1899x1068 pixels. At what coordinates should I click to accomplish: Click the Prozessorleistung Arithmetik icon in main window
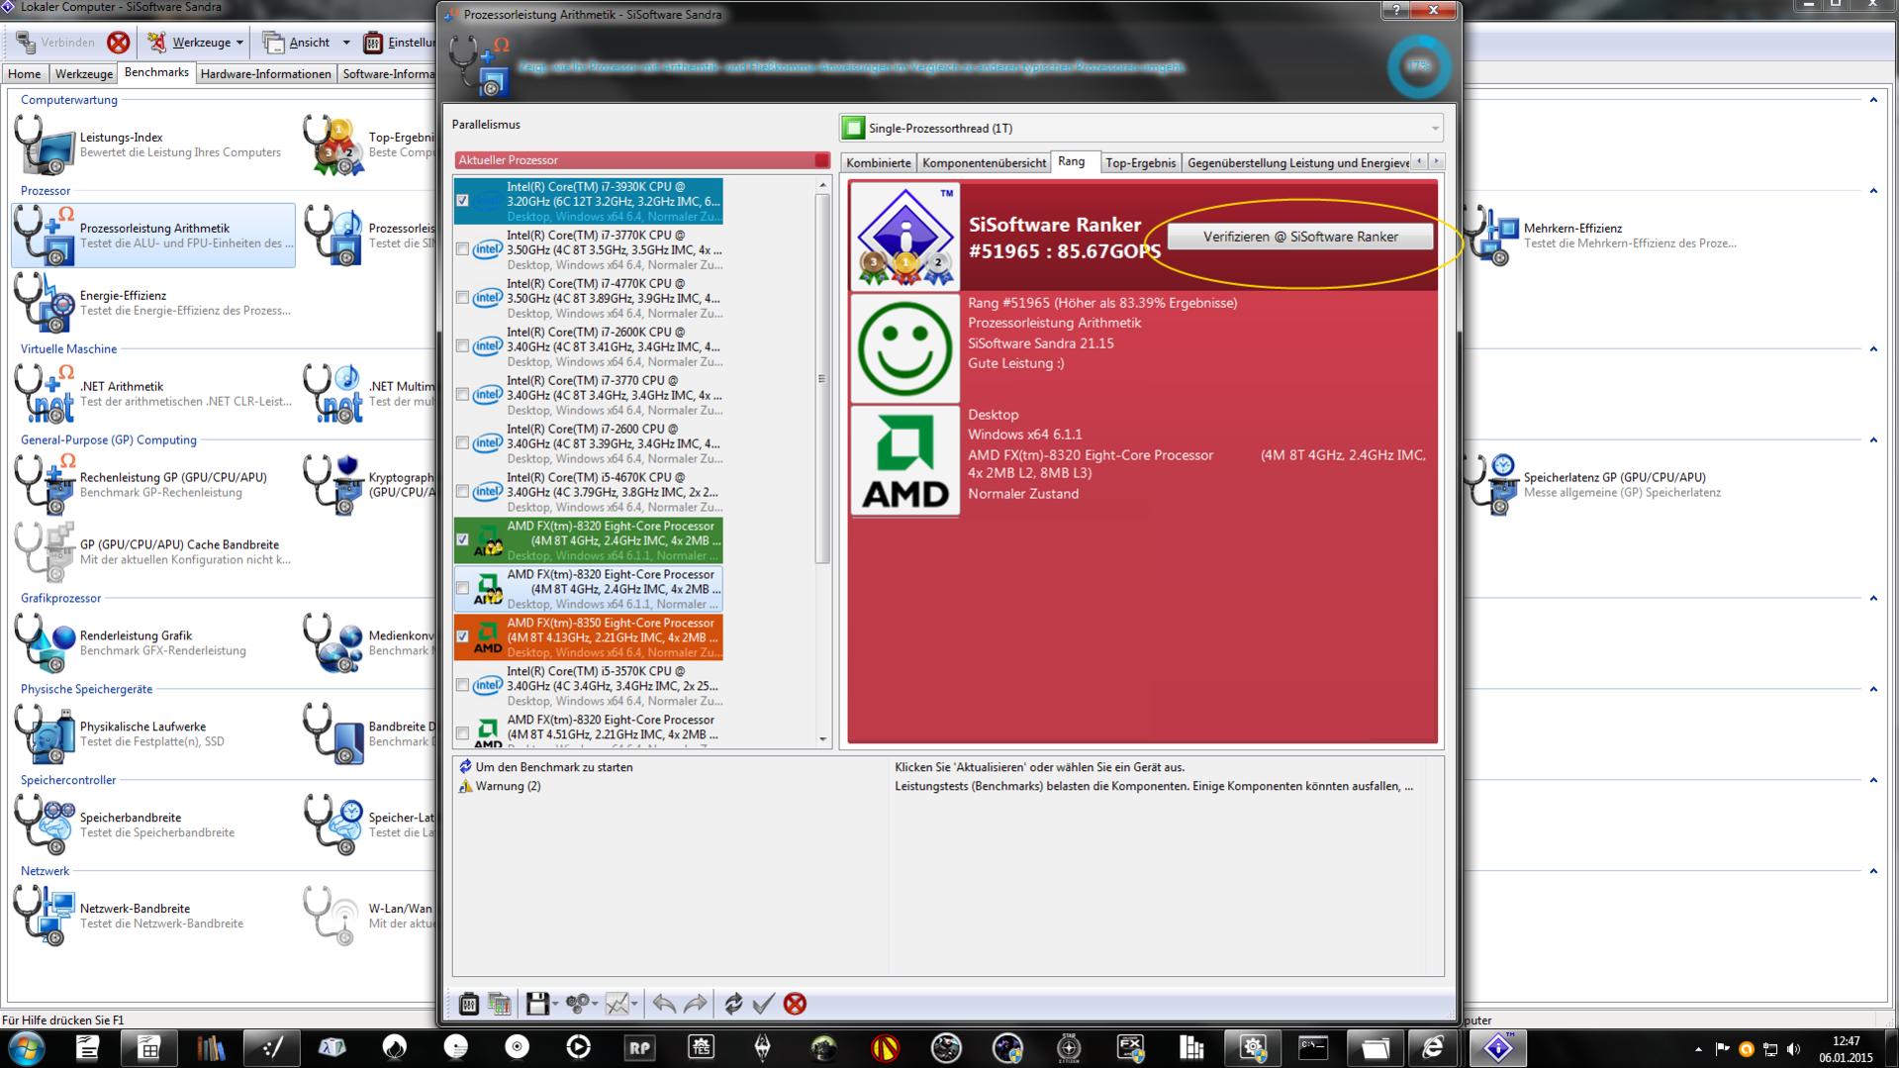pos(45,236)
